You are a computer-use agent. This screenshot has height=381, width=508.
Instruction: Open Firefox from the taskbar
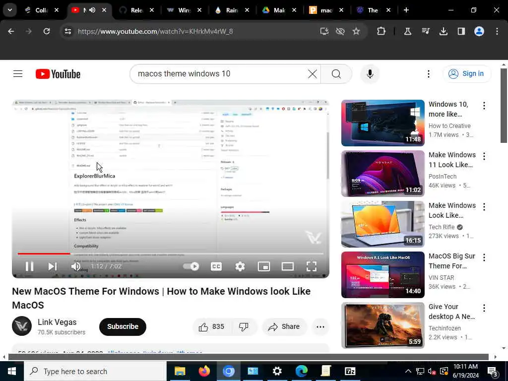pos(204,371)
